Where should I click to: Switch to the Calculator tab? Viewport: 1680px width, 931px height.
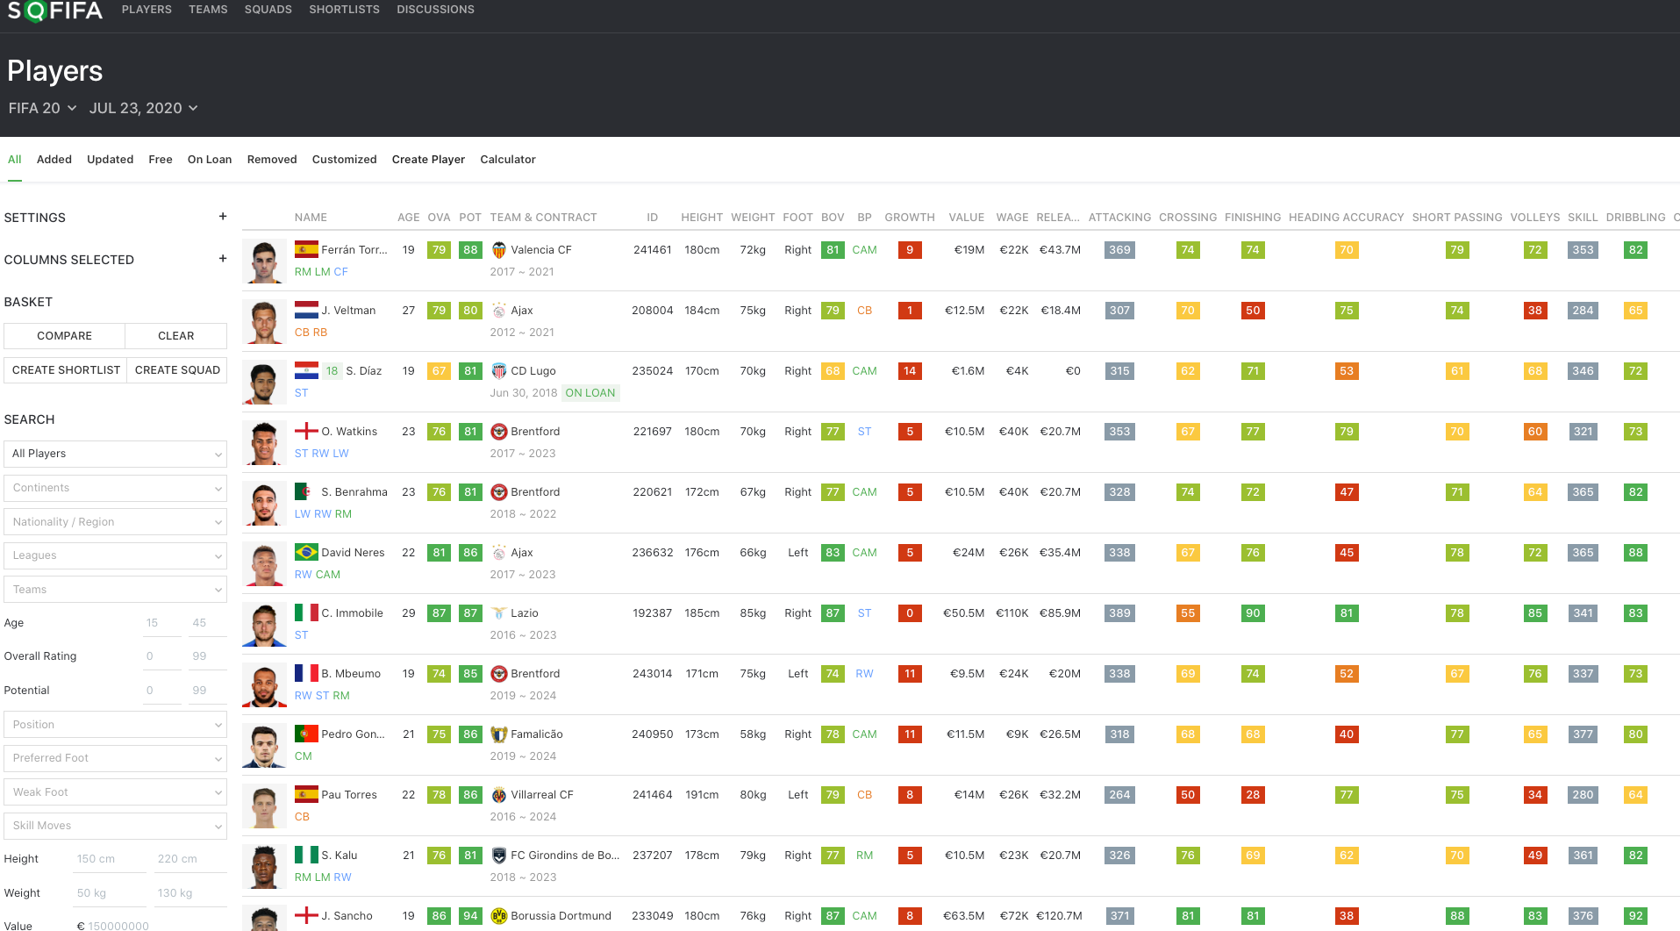pos(508,160)
